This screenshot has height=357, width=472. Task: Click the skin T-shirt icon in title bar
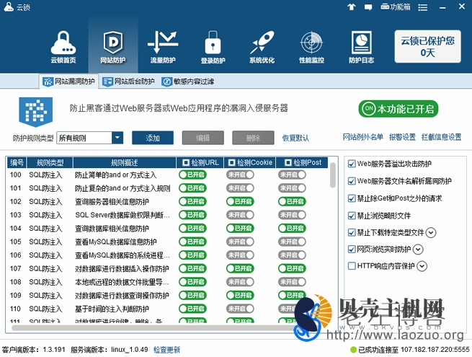pyautogui.click(x=351, y=6)
